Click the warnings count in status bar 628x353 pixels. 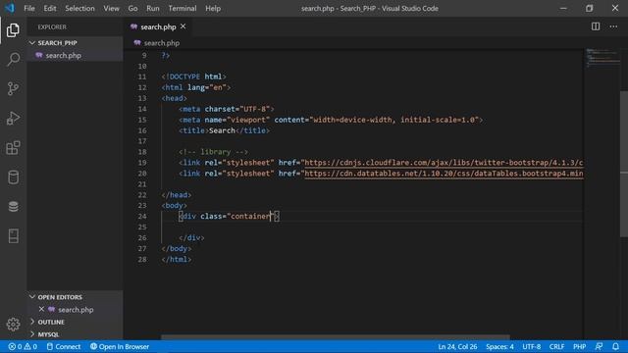point(30,346)
